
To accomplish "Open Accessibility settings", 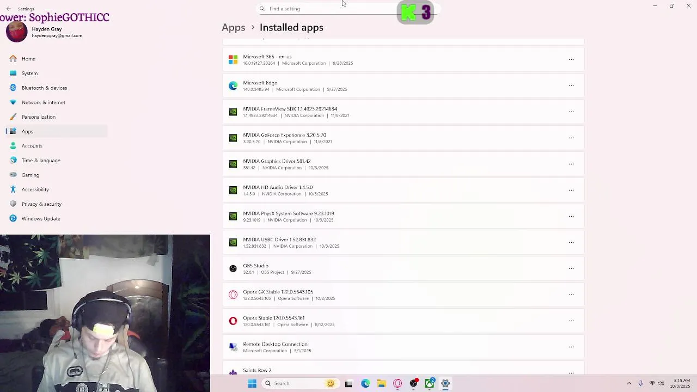I will pos(57,189).
